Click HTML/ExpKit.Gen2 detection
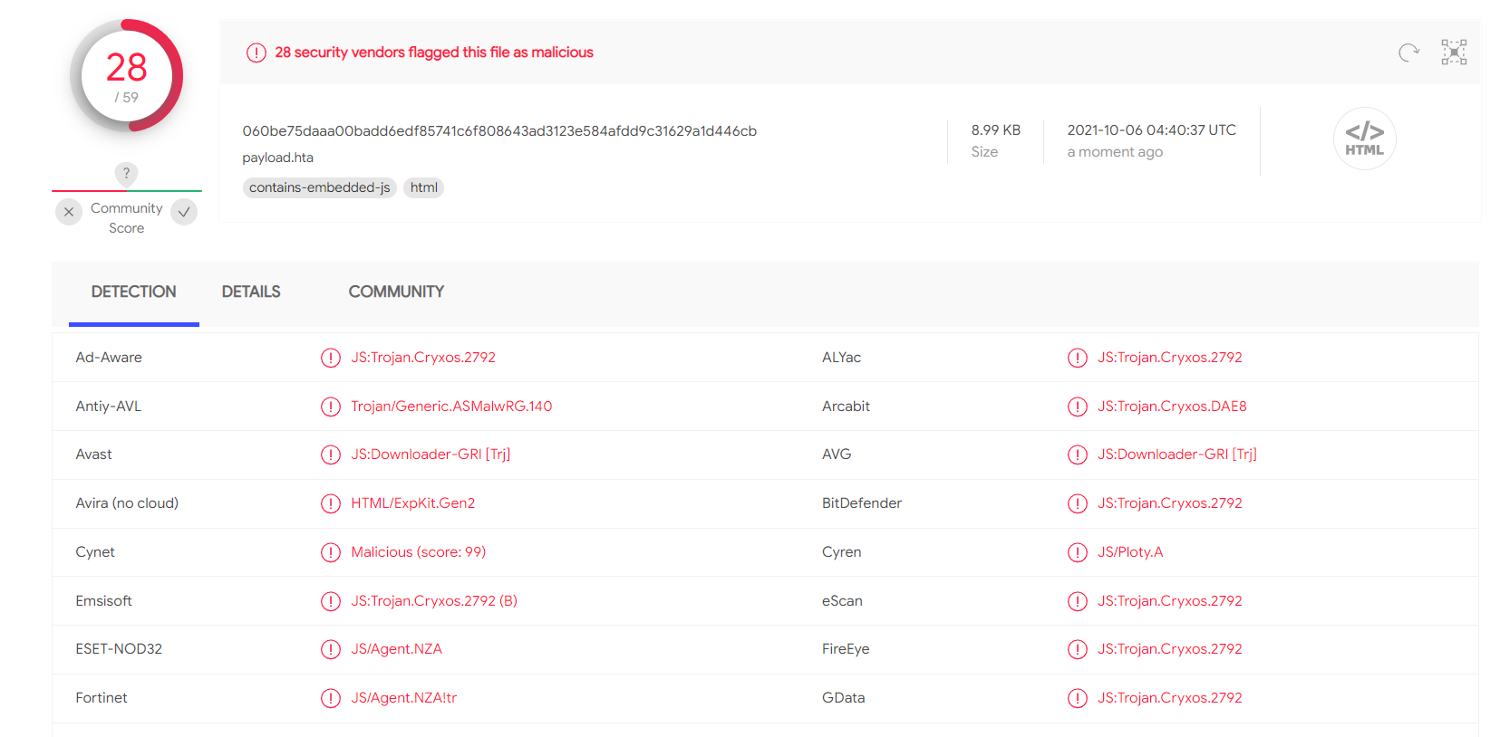 [x=413, y=503]
